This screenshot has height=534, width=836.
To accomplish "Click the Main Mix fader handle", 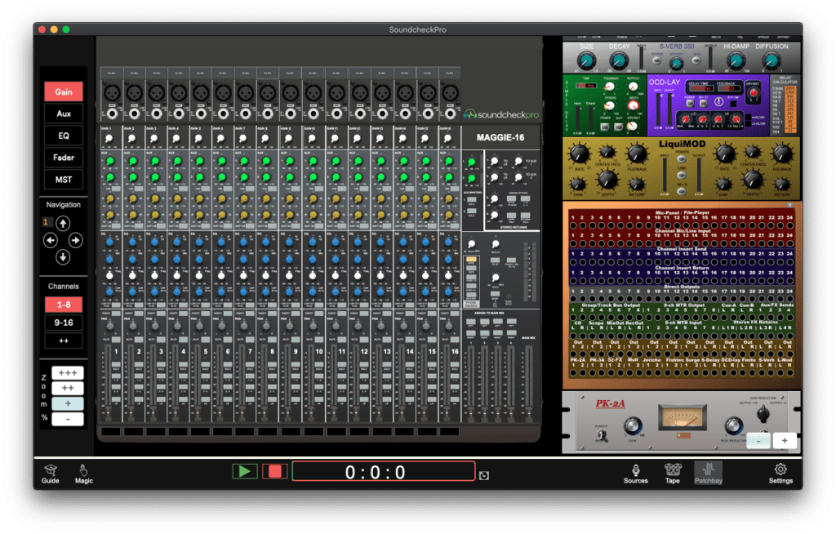I will coord(529,412).
